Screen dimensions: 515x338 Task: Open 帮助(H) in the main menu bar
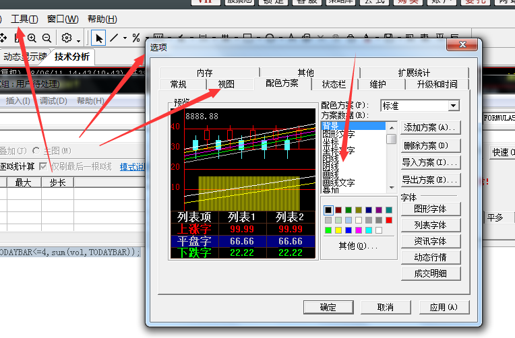(x=102, y=19)
